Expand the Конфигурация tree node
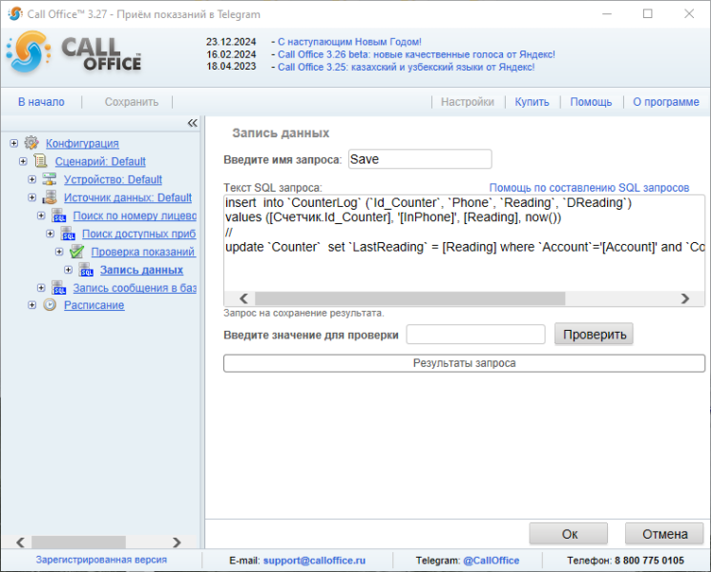 (14, 143)
